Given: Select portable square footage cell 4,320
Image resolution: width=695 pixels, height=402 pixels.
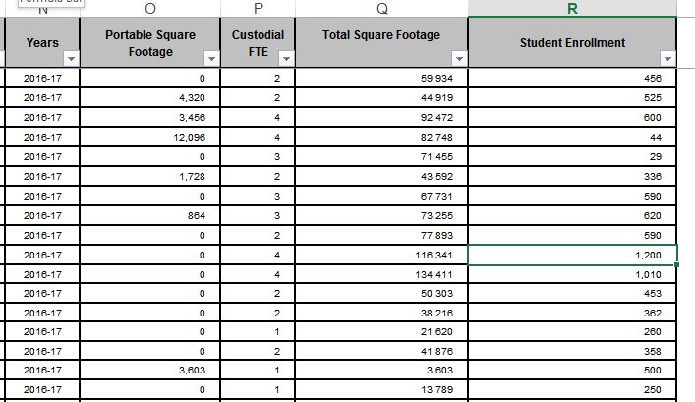Looking at the screenshot, I should 150,98.
